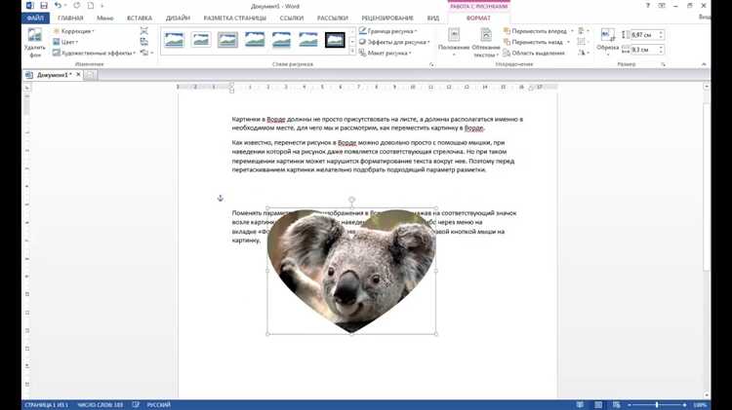This screenshot has height=410, width=732.
Task: Expand Художественные эффекты dropdown
Action: pos(93,54)
